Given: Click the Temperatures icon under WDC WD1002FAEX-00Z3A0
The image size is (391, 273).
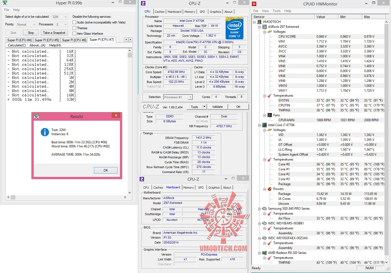Looking at the screenshot, I should 270,243.
